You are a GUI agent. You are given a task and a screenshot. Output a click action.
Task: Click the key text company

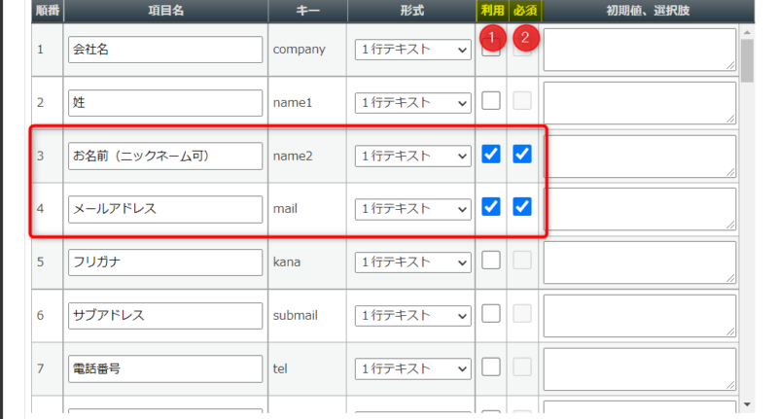[x=300, y=50]
